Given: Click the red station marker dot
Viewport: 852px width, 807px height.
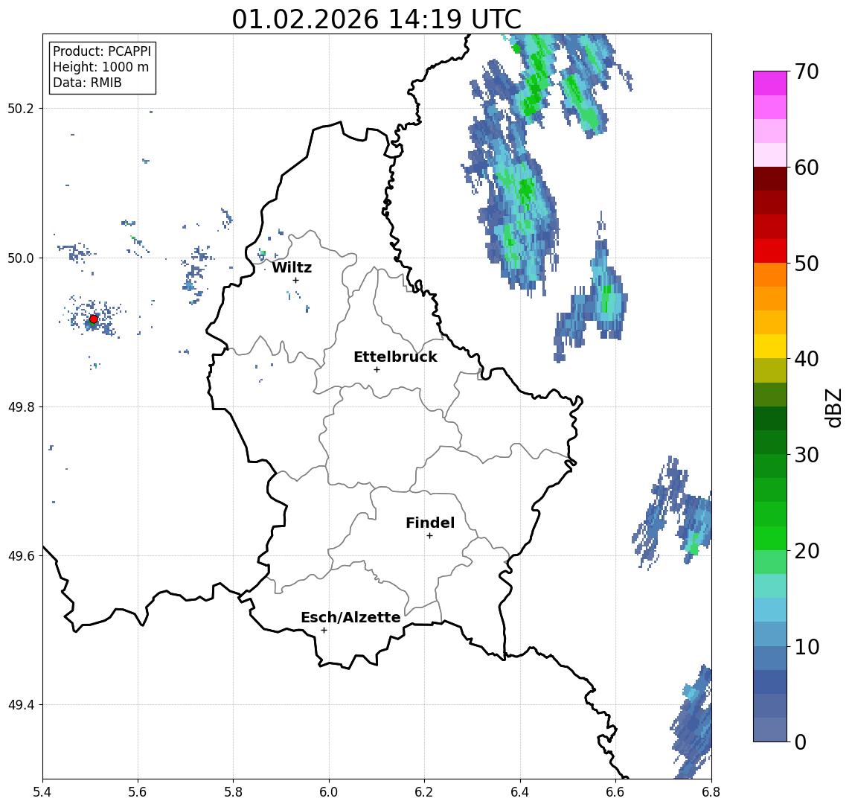Looking at the screenshot, I should click(x=94, y=319).
